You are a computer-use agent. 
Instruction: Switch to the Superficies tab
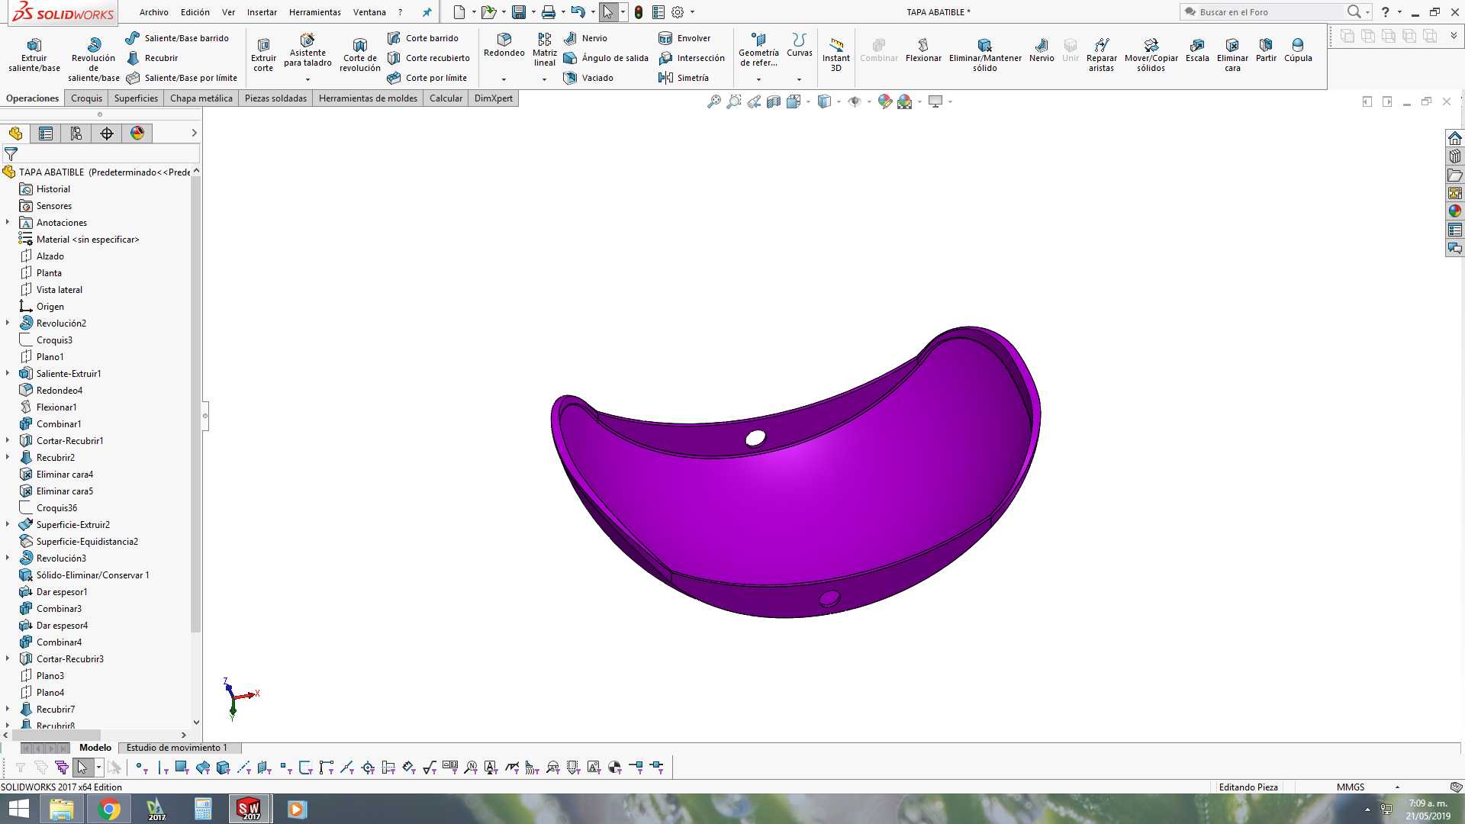(136, 98)
